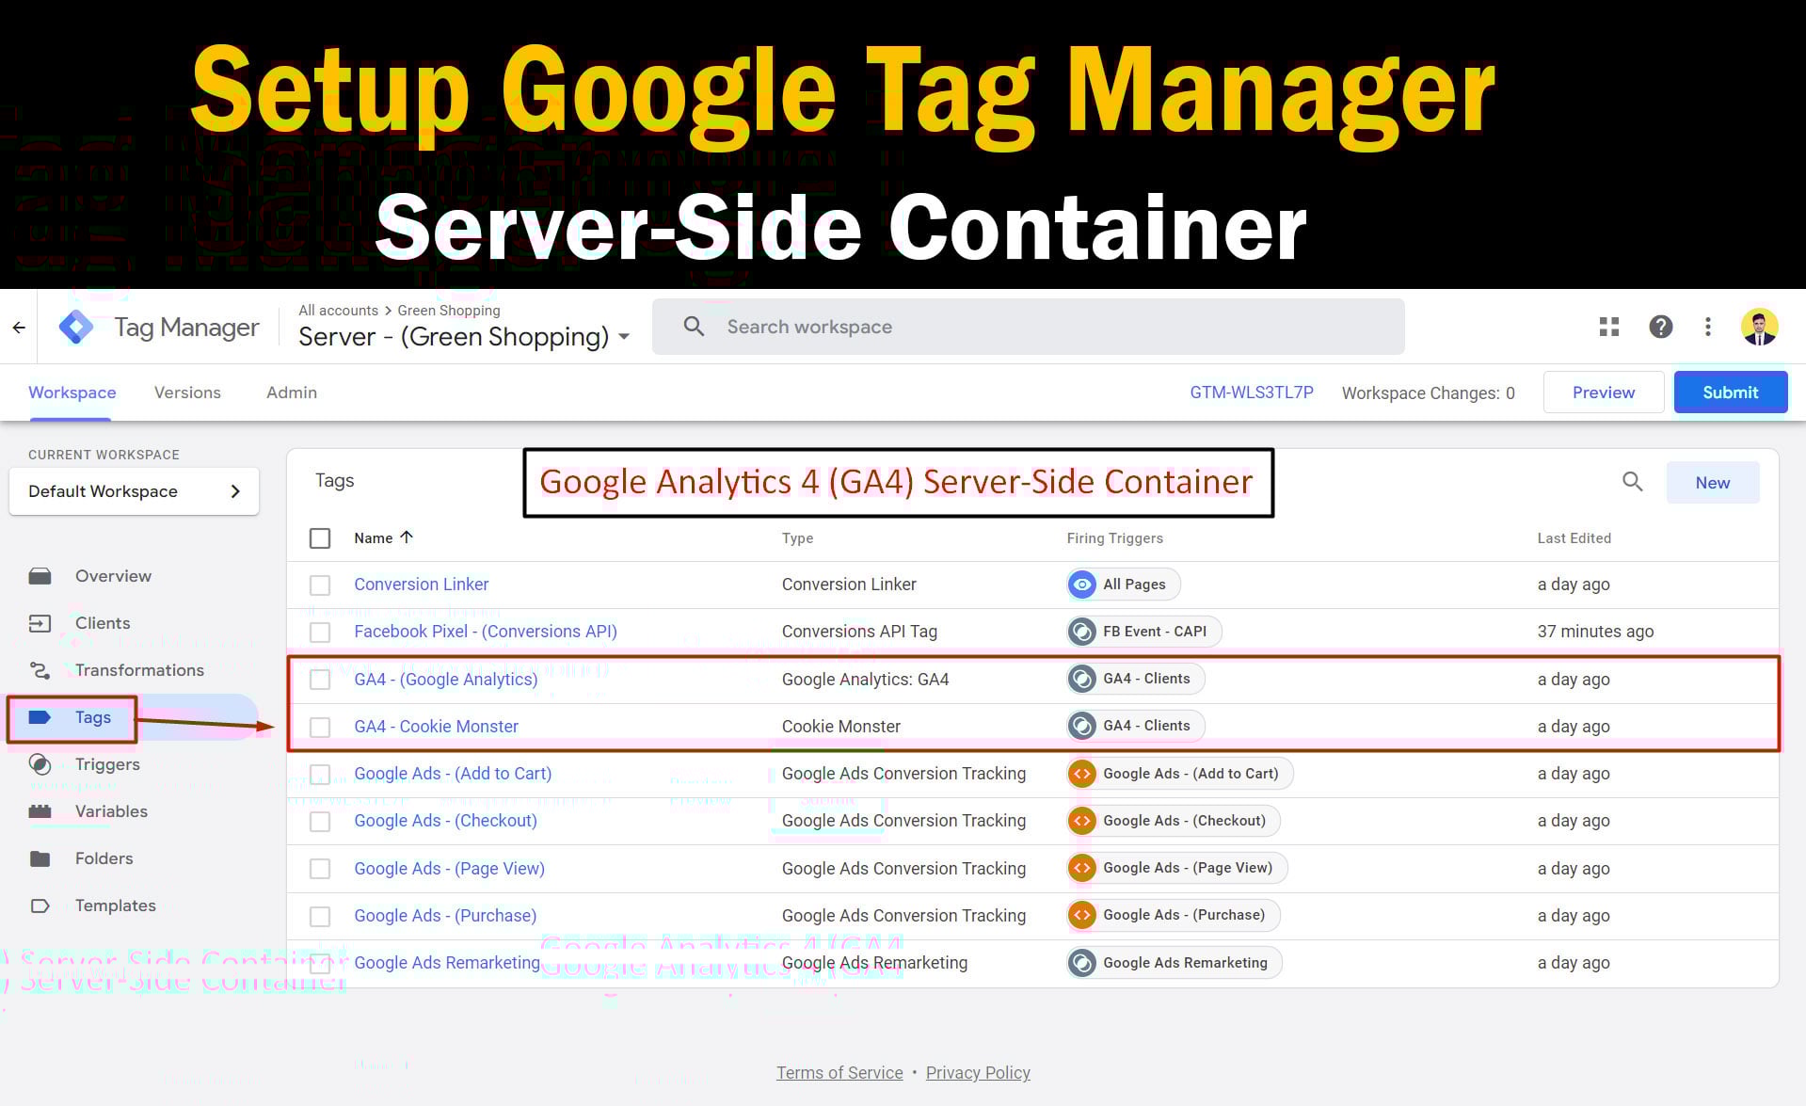Click the Submit button
This screenshot has width=1806, height=1106.
(1730, 392)
